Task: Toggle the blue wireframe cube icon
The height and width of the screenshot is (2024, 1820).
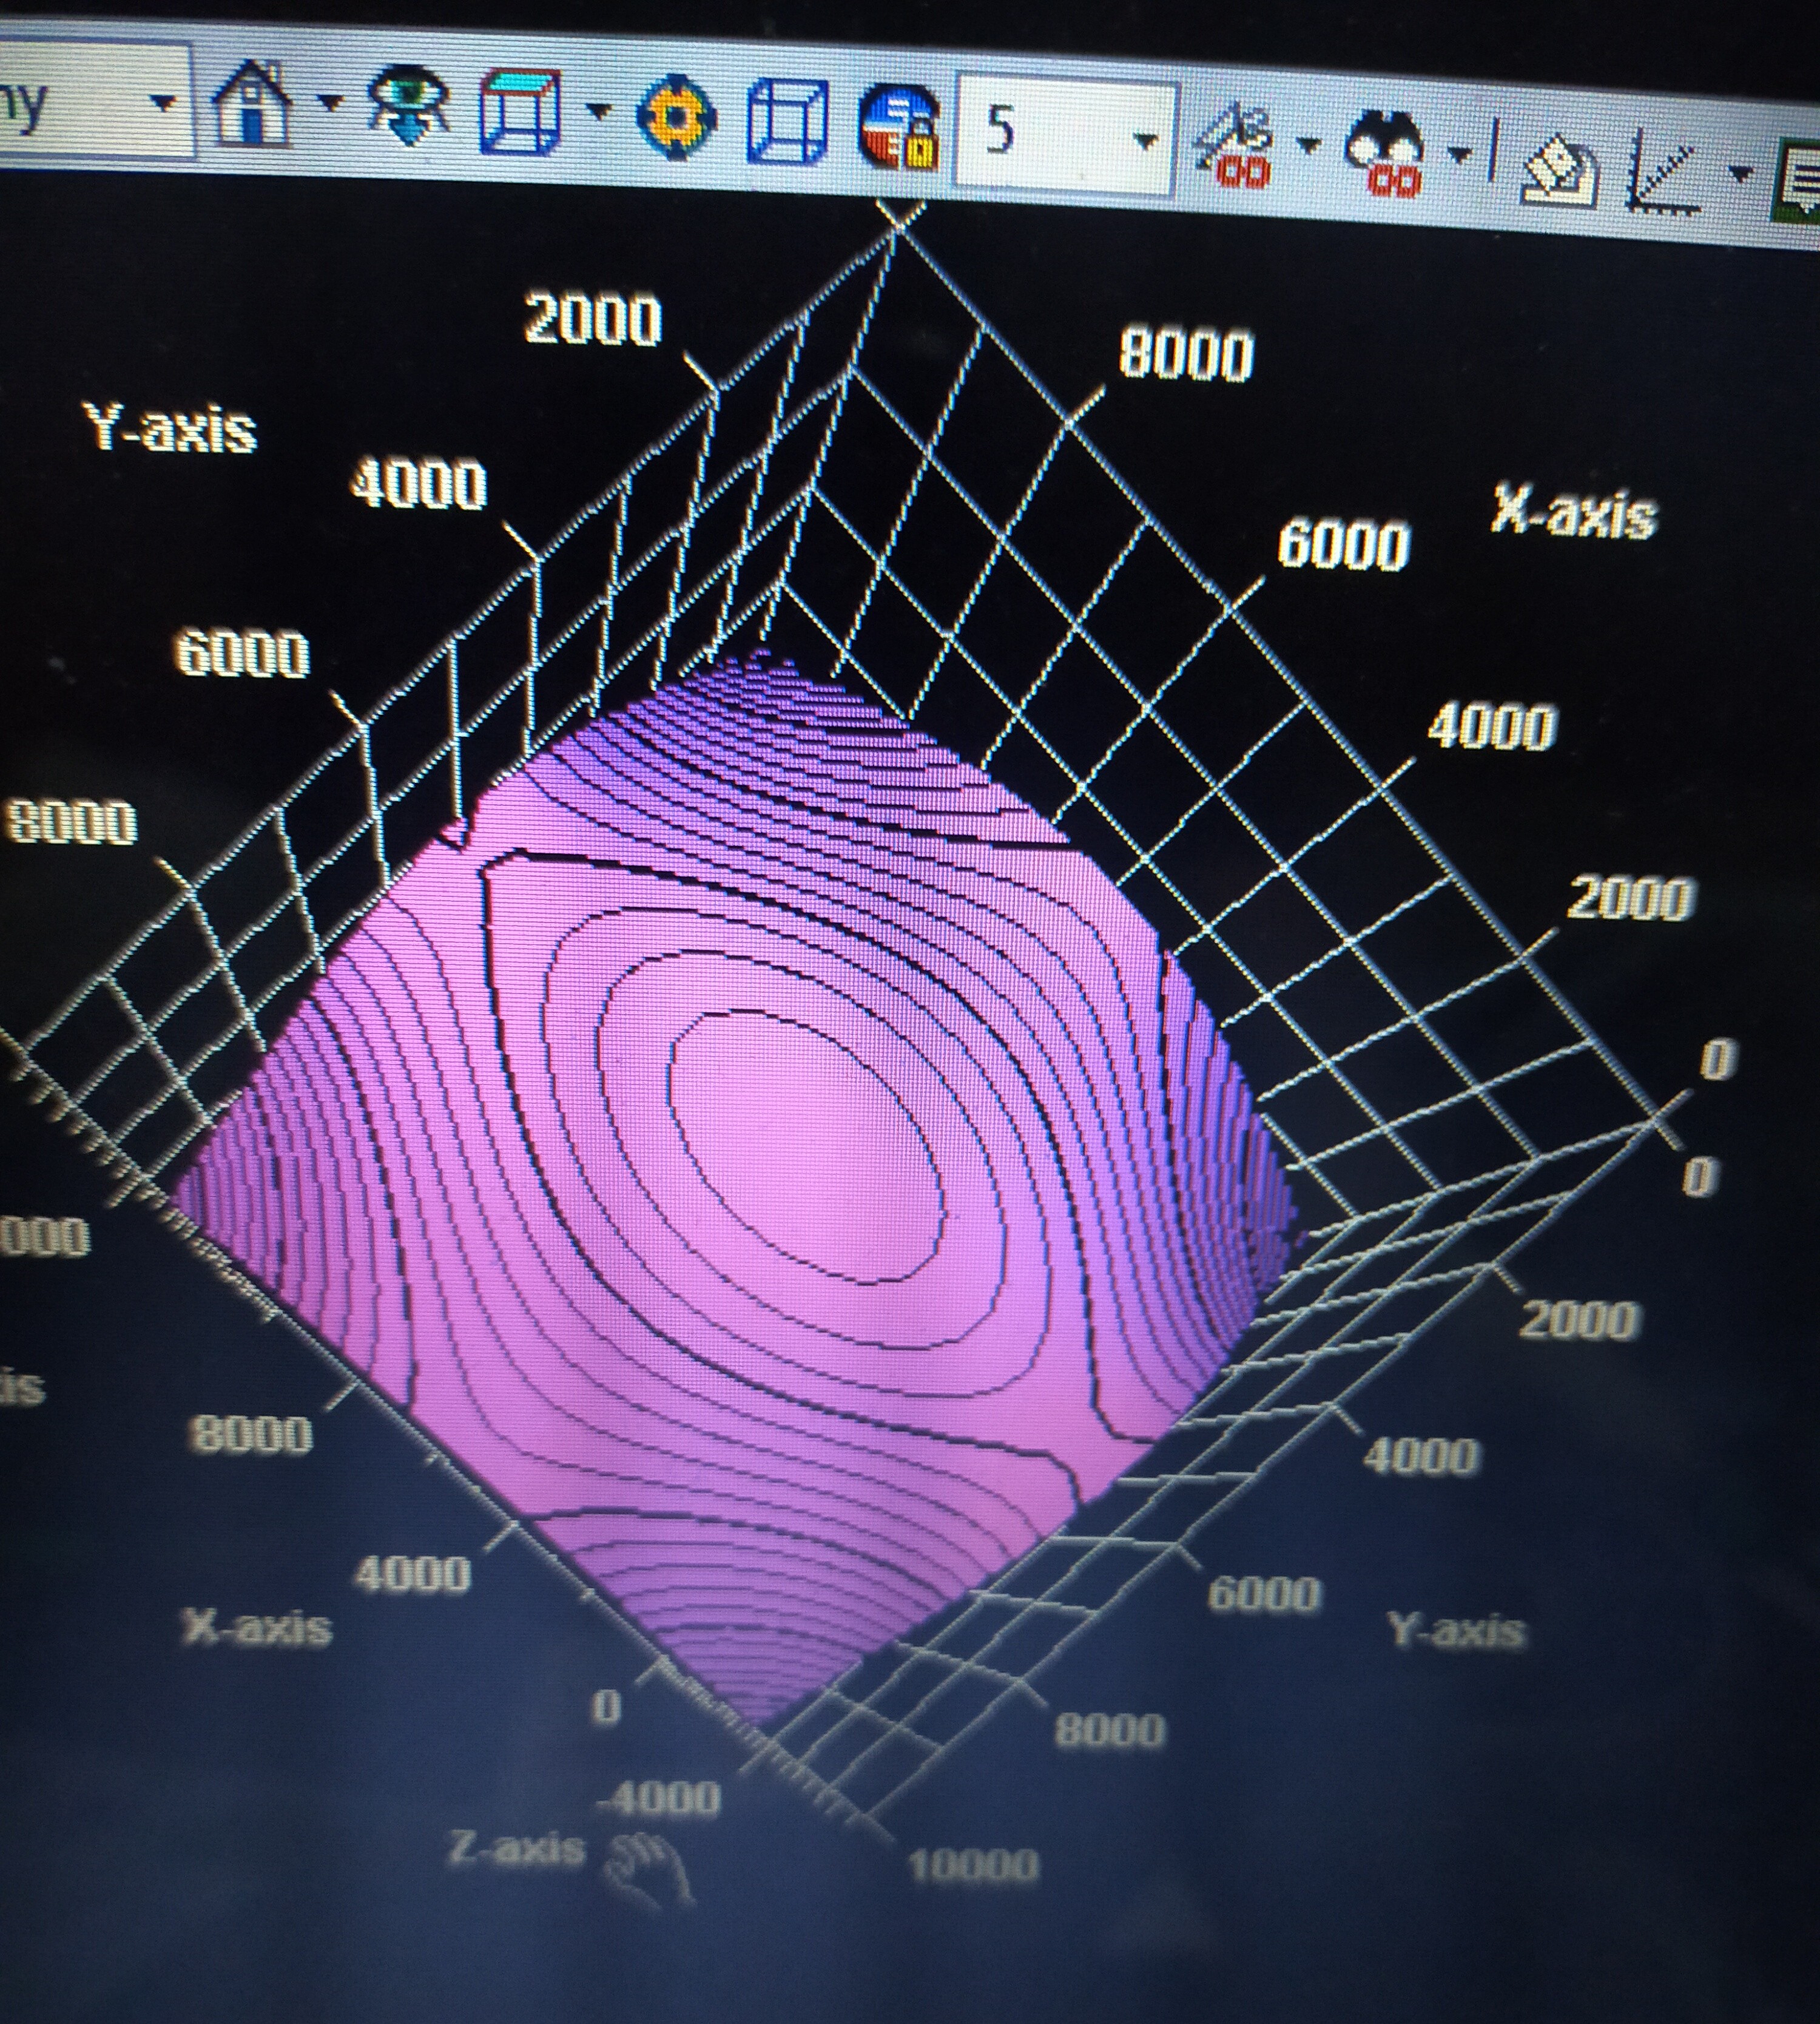Action: click(788, 120)
